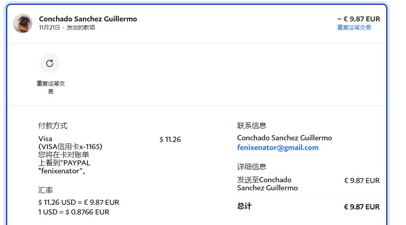Click the − € 9.87 EUR header amount
Image resolution: width=406 pixels, height=225 pixels.
(x=358, y=19)
